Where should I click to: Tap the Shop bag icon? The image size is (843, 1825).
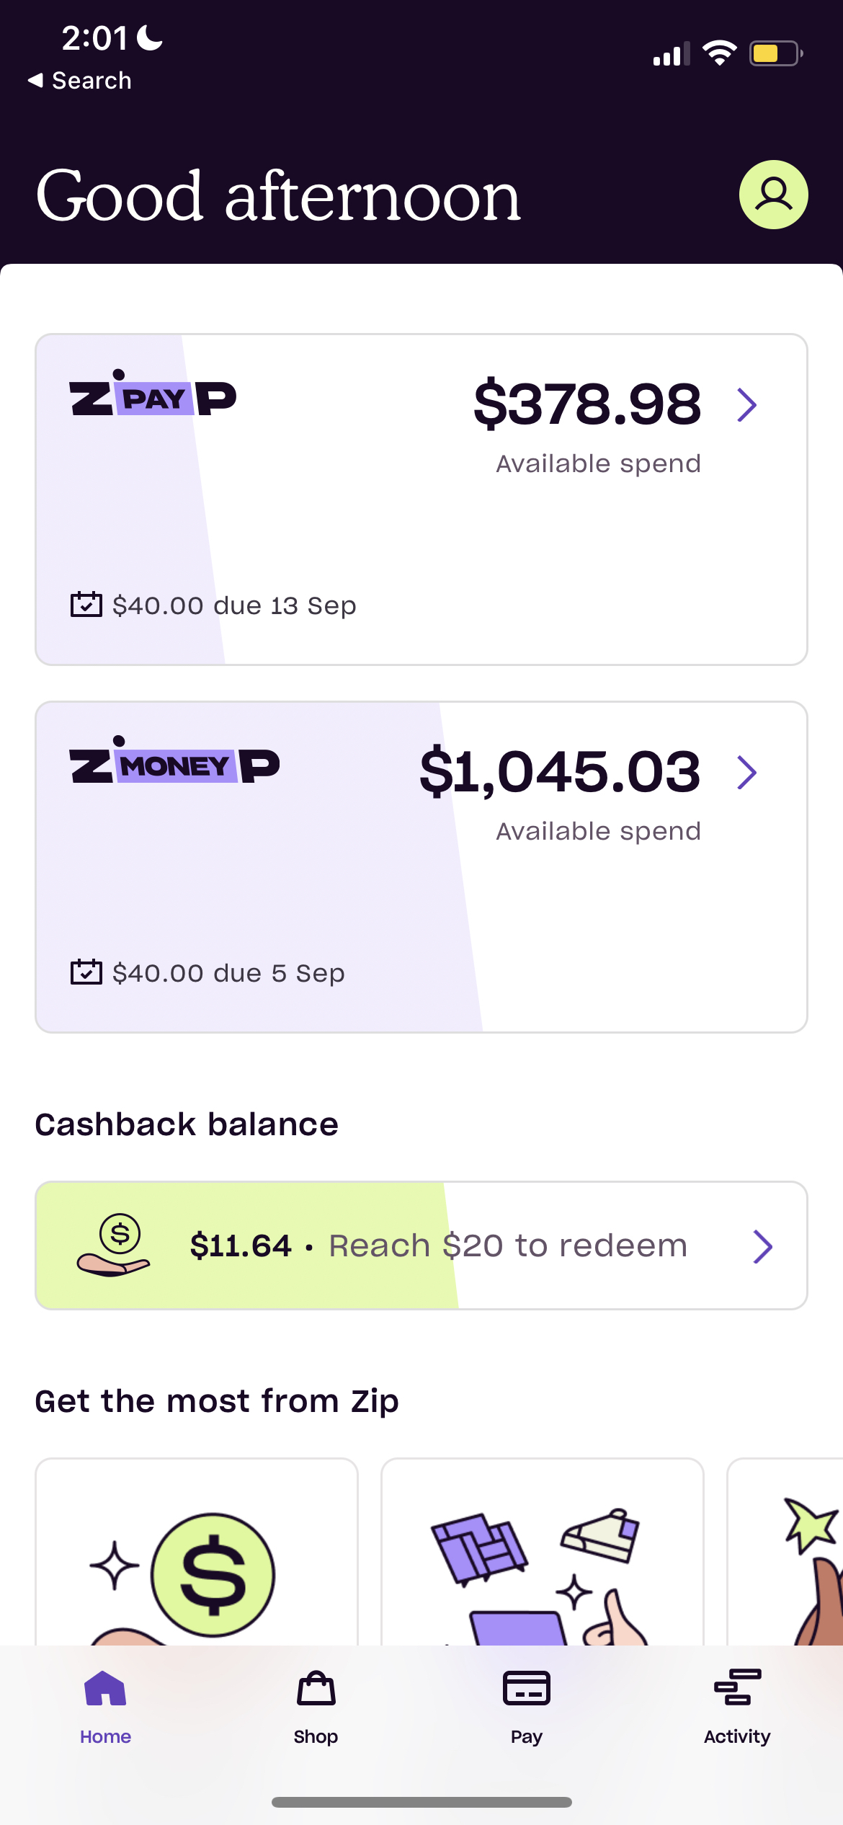pyautogui.click(x=315, y=1687)
